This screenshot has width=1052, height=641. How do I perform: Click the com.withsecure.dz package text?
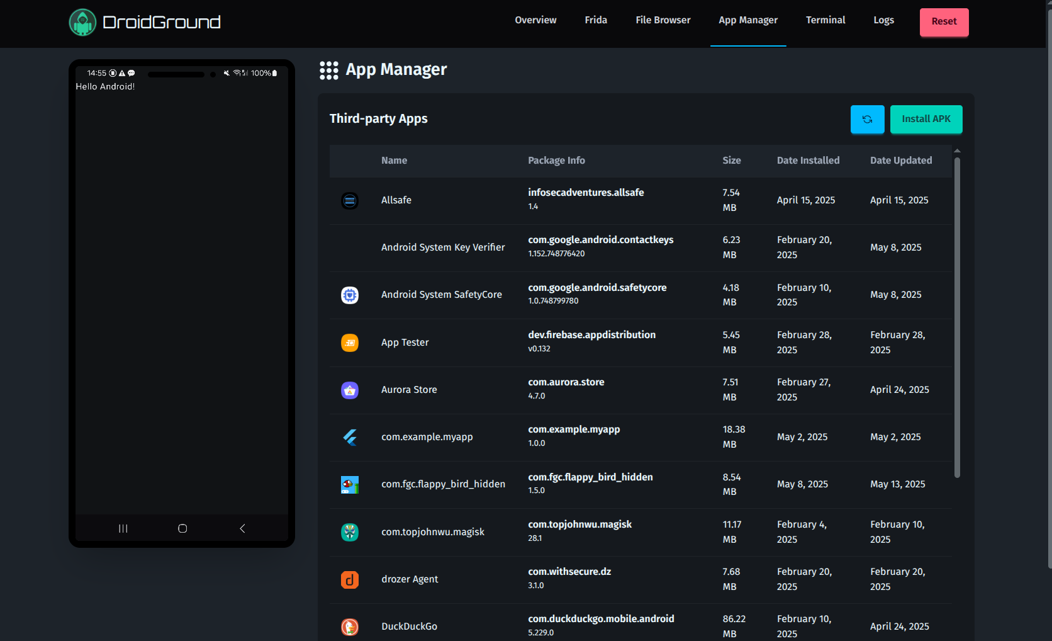click(569, 572)
